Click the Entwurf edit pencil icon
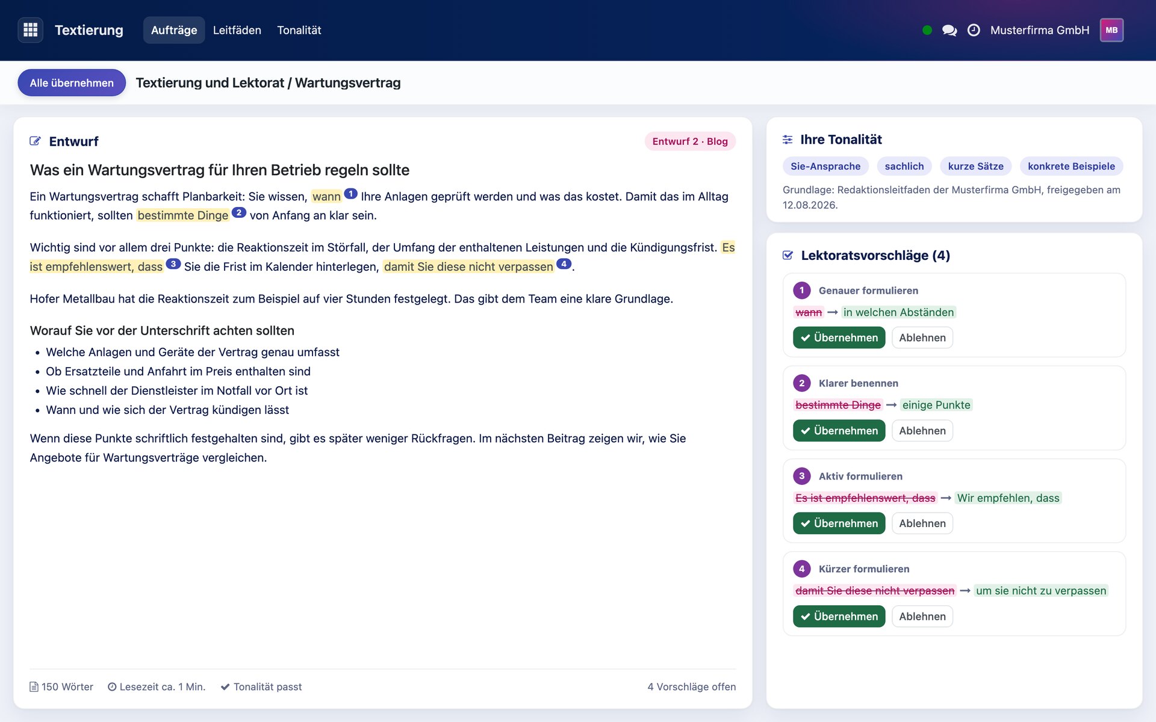The image size is (1156, 722). [x=36, y=141]
